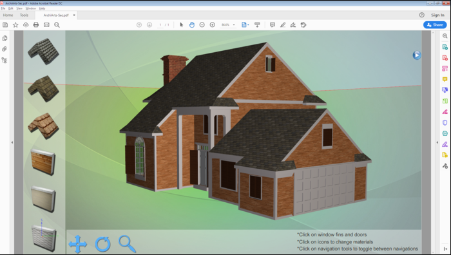Close the ArchiArts-Sec.pdf tab
Viewport: 451px width, 255px height.
[x=74, y=15]
